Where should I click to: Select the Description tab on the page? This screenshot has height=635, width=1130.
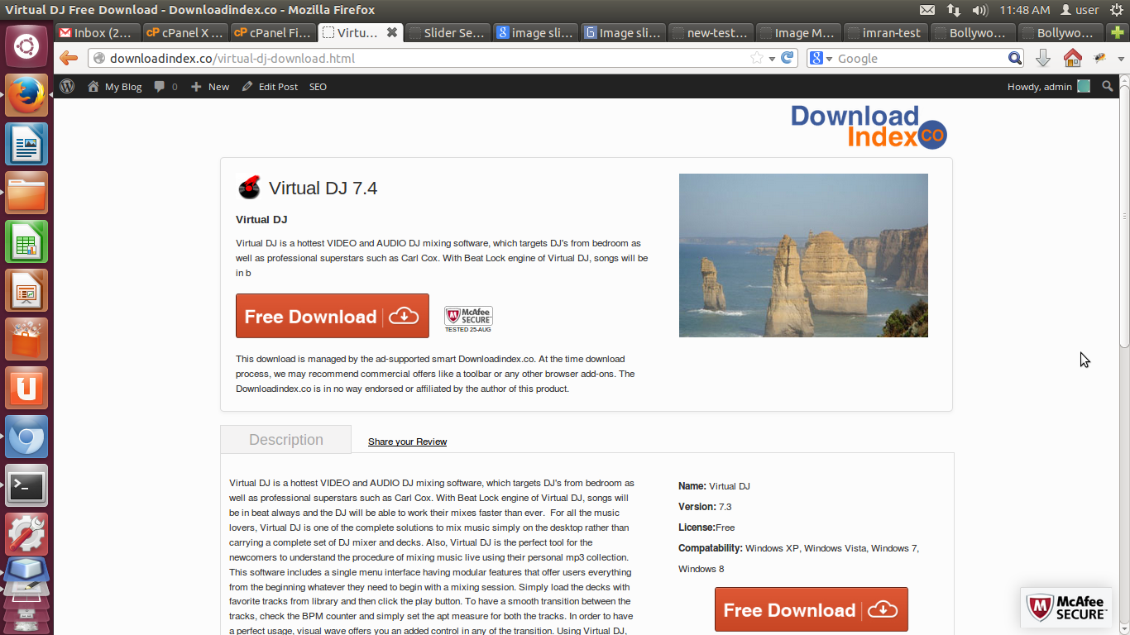[286, 440]
